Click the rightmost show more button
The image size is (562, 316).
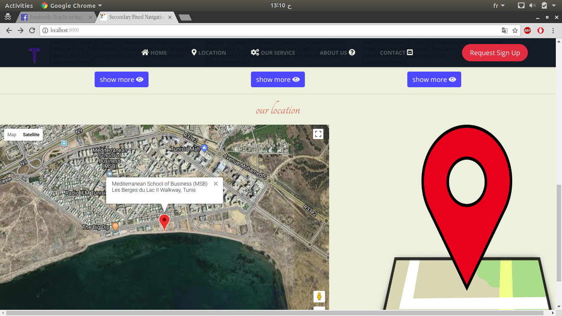(434, 79)
